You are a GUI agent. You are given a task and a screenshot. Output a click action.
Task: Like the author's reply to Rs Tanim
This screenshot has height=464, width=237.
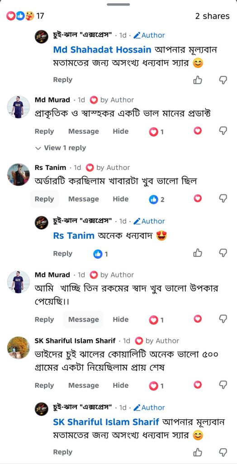(198, 253)
